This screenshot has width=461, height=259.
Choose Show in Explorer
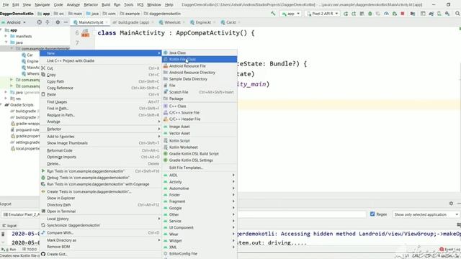[x=101, y=198]
